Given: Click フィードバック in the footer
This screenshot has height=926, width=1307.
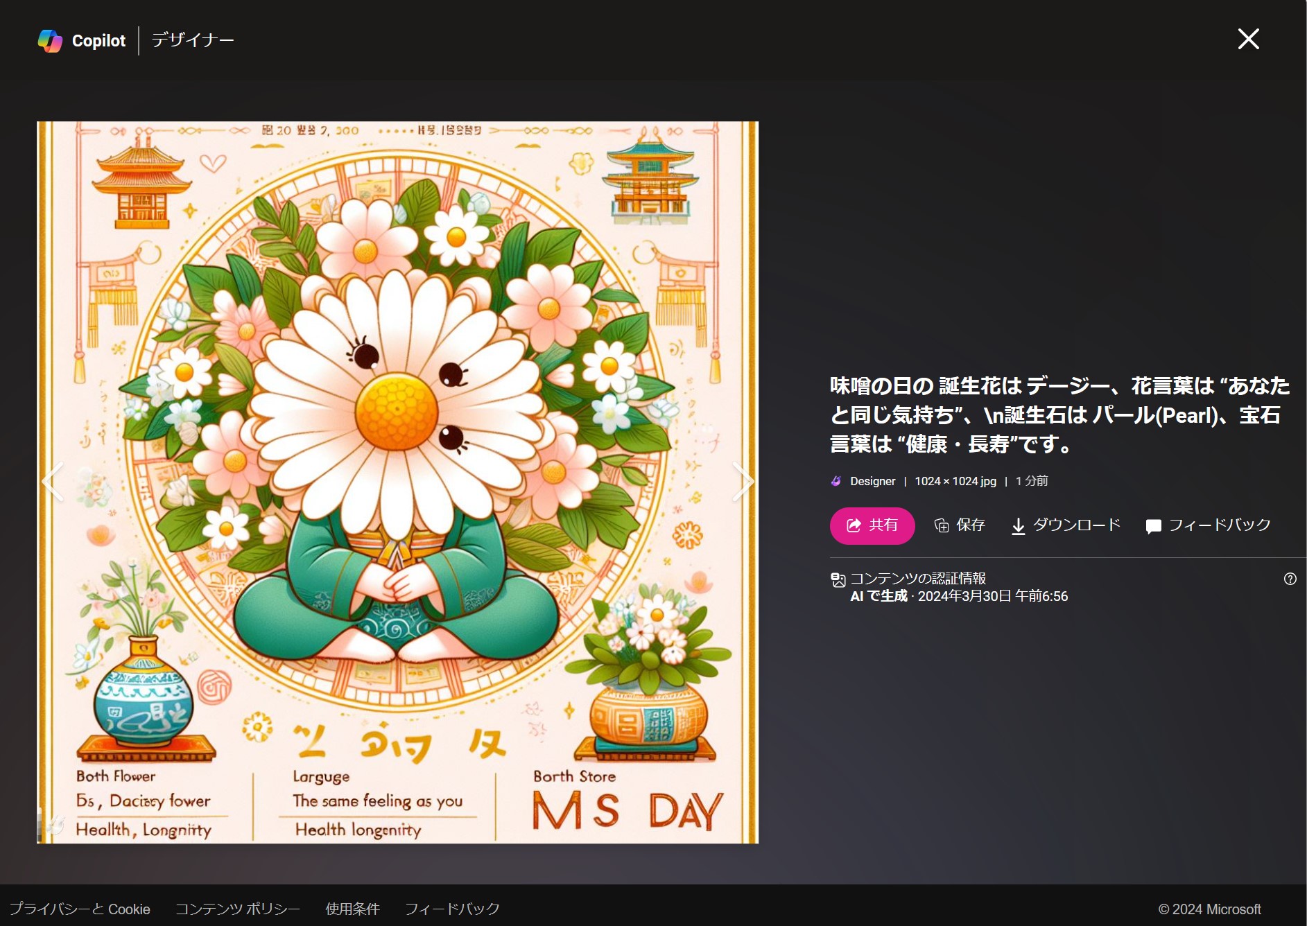Looking at the screenshot, I should [x=452, y=909].
